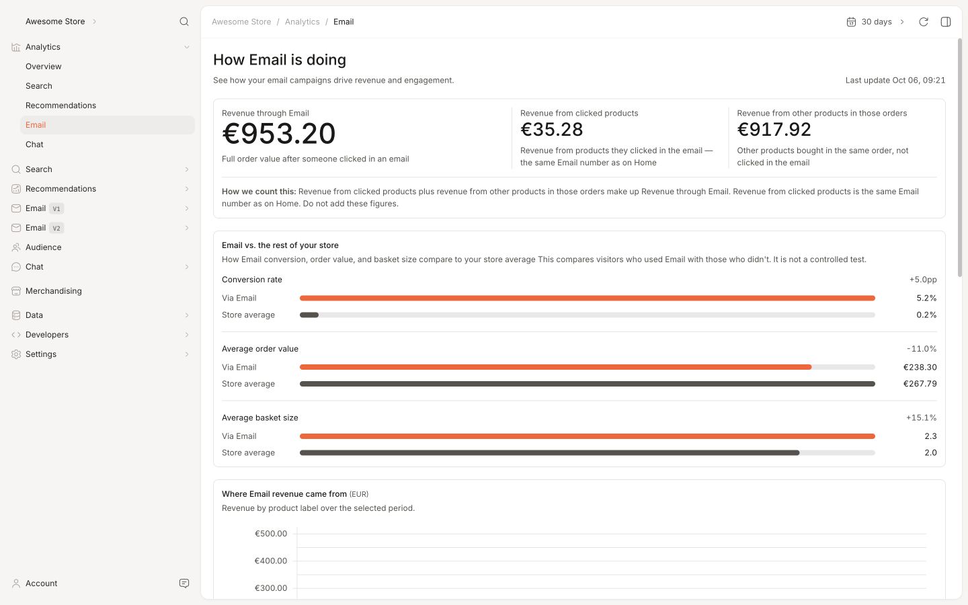
Task: Select the active Email analytics item
Action: 108,125
